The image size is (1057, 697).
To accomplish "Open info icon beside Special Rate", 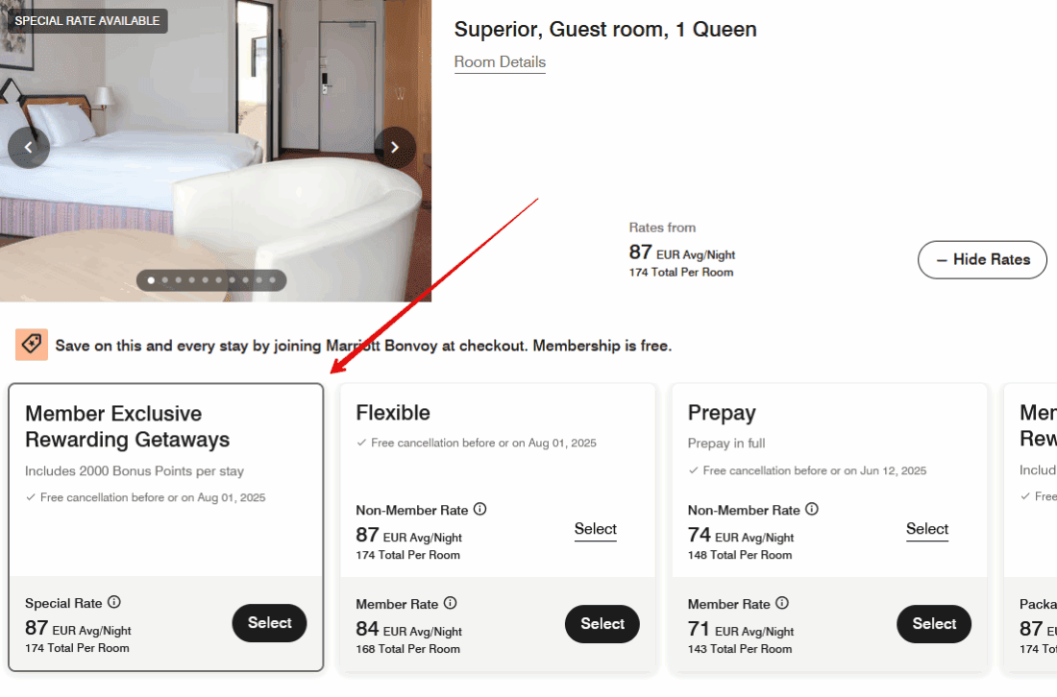I will 114,602.
